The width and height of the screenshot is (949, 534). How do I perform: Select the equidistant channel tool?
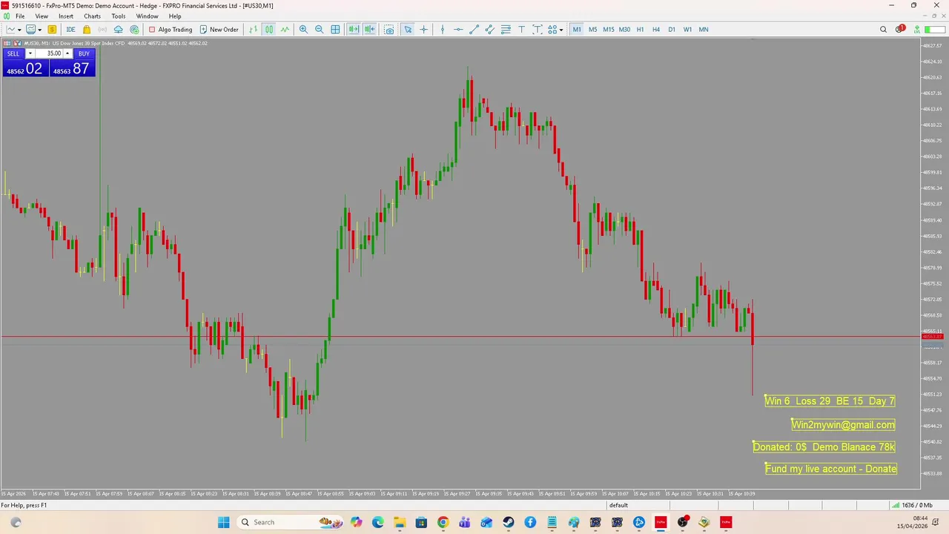490,30
